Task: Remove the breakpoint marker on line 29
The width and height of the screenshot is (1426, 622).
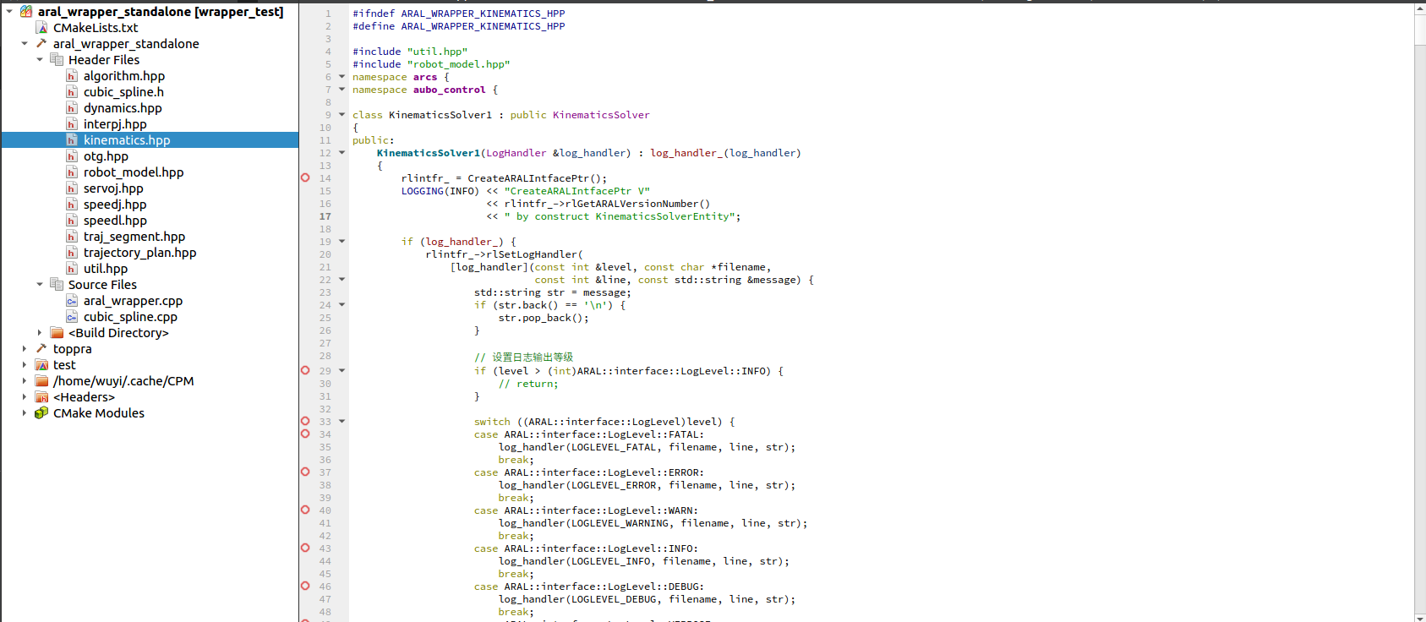Action: pos(305,370)
